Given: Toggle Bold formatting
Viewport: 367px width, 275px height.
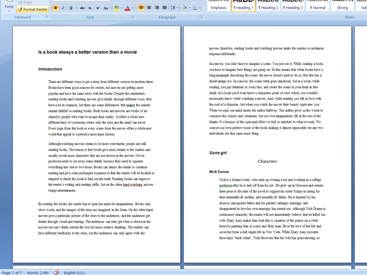Looking at the screenshot, I should pos(55,8).
